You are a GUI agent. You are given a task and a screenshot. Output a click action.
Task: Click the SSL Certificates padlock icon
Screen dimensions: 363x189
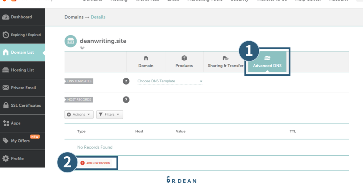tap(6, 106)
